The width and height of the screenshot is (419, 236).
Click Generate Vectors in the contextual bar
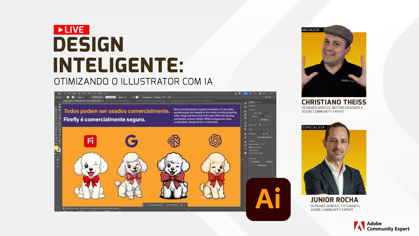pos(156,205)
